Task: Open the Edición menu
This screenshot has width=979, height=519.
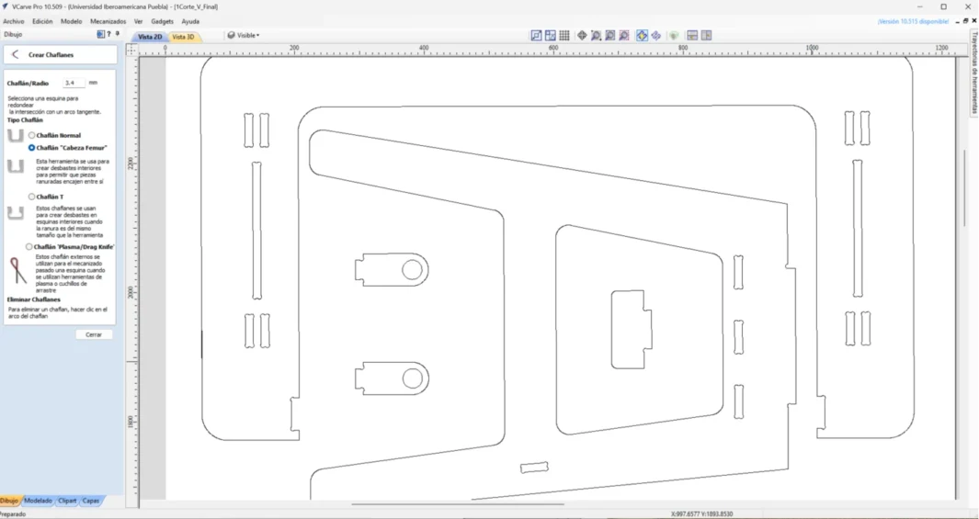Action: click(42, 21)
